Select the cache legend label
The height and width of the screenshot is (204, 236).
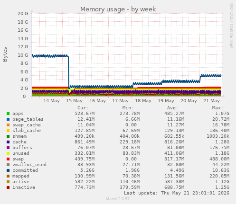[19, 142]
